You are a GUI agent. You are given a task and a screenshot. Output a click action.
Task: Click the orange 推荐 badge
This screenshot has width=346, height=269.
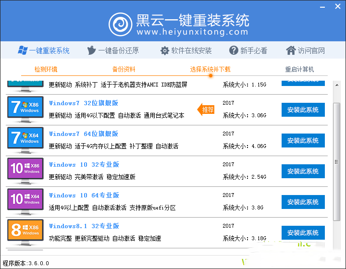(207, 110)
